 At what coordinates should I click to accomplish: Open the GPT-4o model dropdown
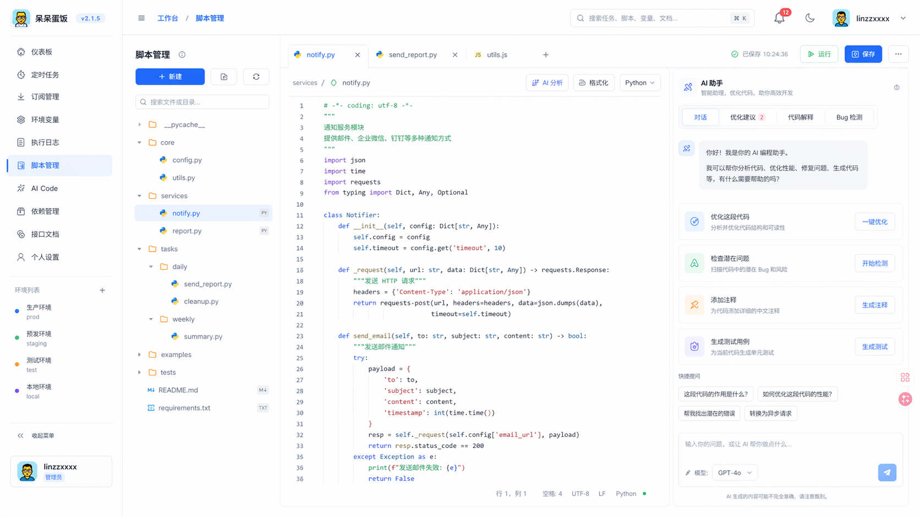[735, 472]
